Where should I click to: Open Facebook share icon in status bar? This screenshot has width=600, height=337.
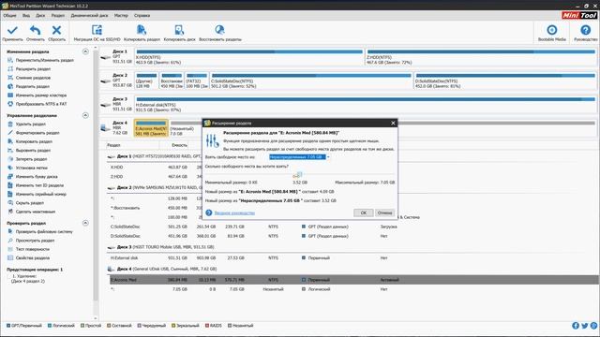point(575,326)
